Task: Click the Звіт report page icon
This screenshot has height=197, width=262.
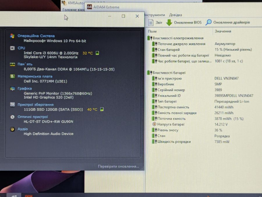Action: 151,22
